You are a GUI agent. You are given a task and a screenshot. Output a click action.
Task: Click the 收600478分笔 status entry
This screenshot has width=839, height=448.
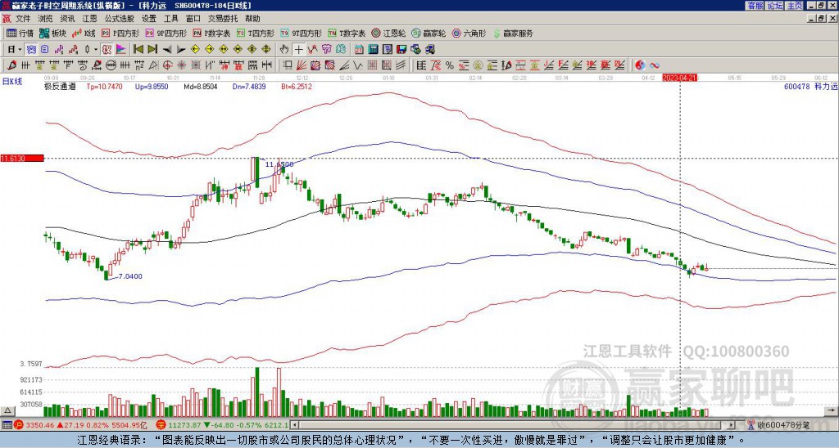(x=779, y=425)
